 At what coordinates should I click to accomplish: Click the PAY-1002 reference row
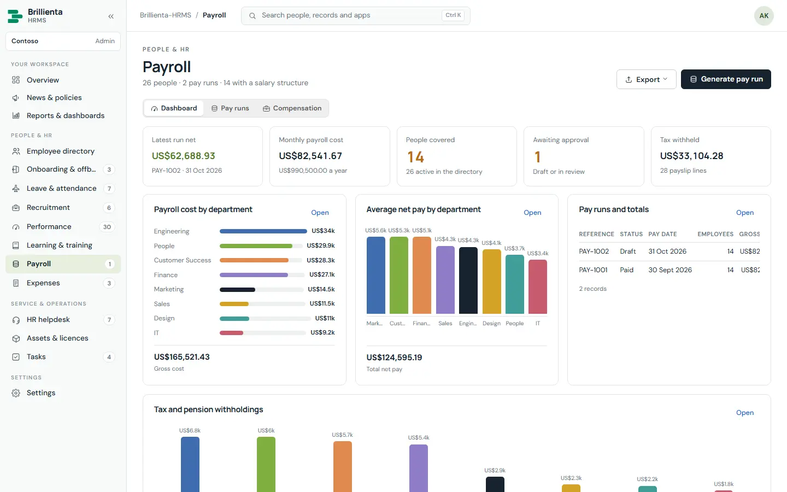pos(669,251)
